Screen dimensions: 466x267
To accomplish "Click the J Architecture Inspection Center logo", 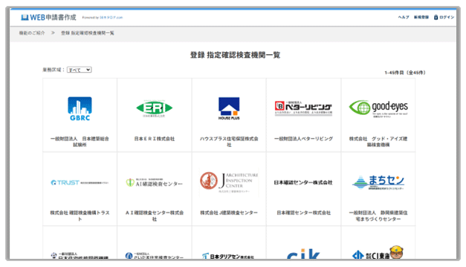I will 229,182.
